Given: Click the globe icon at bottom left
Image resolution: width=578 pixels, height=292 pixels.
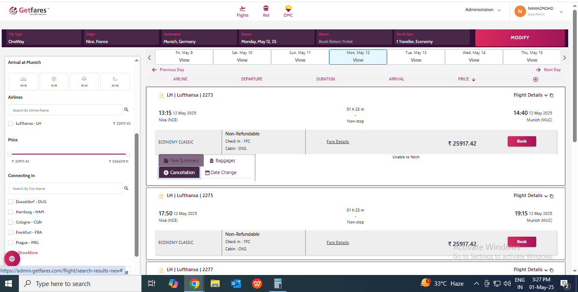Looking at the screenshot, I should coord(12,259).
